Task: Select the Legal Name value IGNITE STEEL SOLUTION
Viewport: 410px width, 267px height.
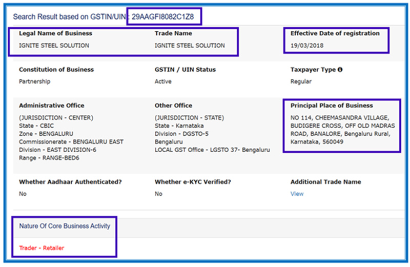Action: coord(54,46)
